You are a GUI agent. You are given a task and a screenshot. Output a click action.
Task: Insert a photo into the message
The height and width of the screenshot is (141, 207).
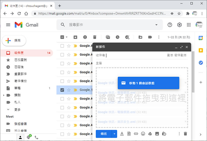[x=157, y=134]
